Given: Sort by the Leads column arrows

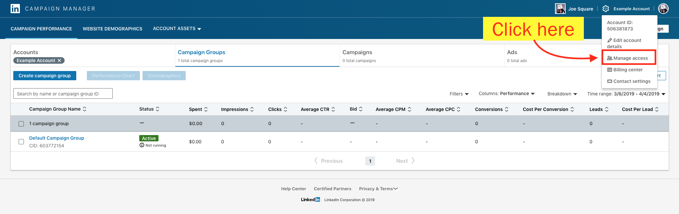Looking at the screenshot, I should pos(607,109).
